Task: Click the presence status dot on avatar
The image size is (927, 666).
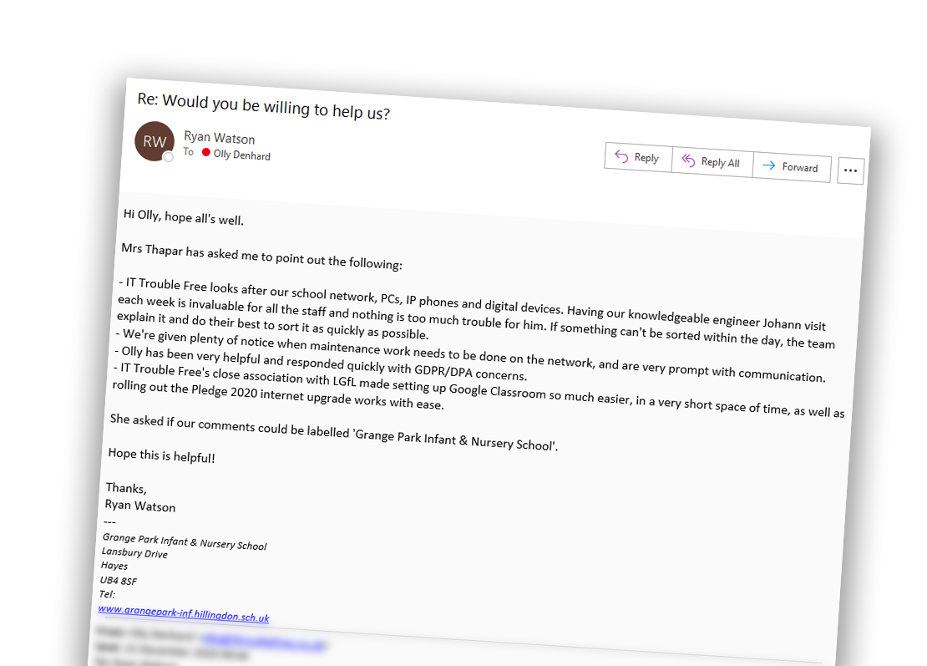Action: [169, 157]
